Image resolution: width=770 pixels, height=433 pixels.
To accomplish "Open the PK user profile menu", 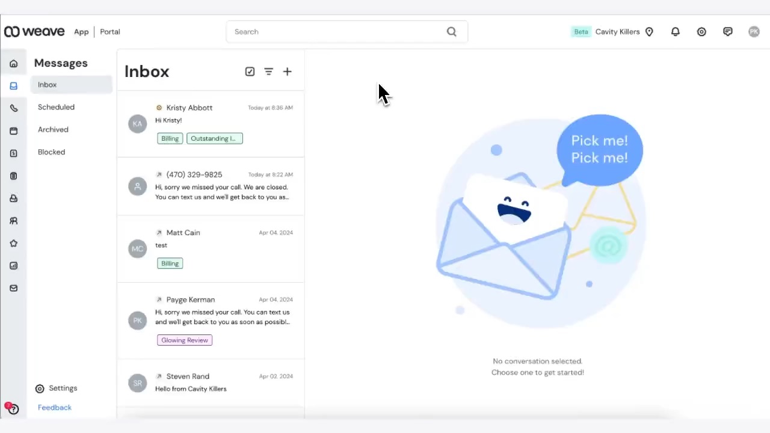I will coord(754,32).
